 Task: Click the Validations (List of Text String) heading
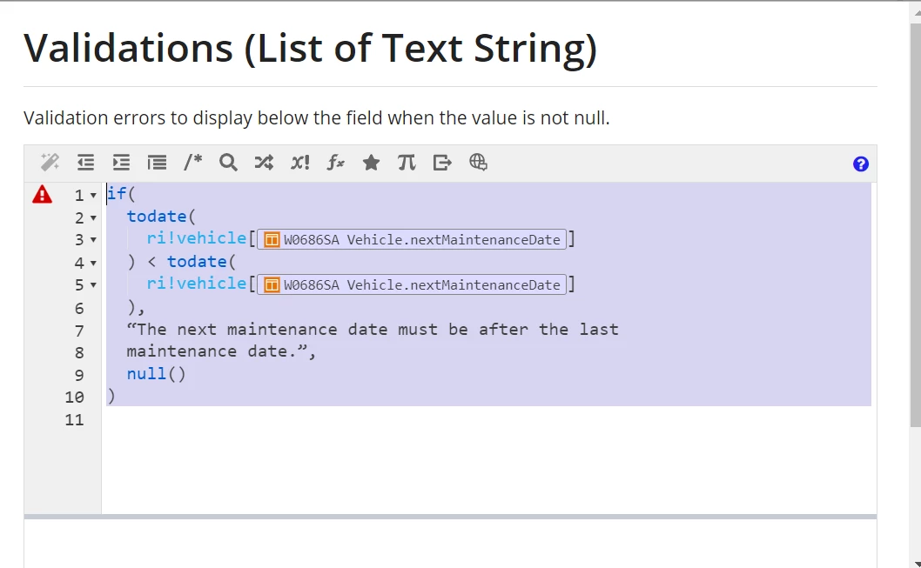310,48
